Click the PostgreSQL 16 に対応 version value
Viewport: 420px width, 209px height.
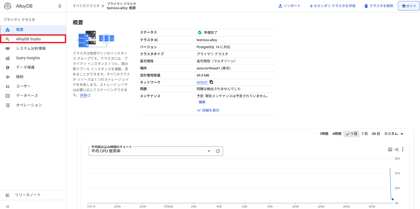(x=213, y=47)
